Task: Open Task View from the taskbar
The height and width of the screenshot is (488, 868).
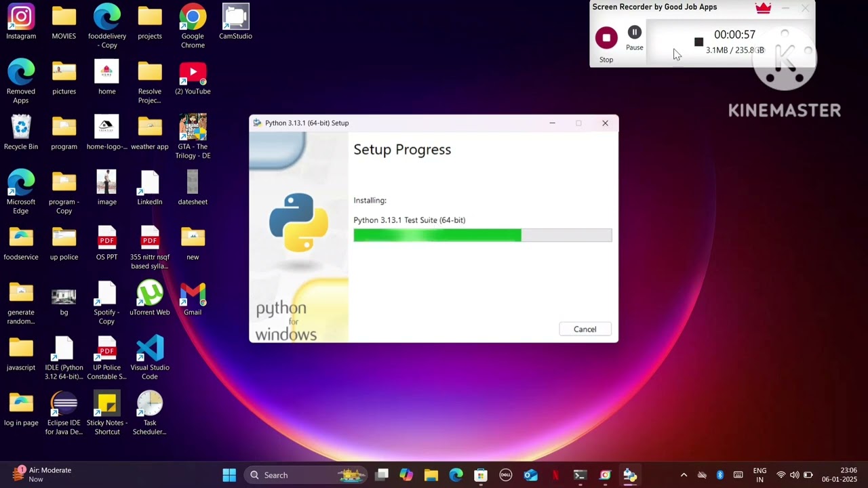Action: tap(382, 475)
